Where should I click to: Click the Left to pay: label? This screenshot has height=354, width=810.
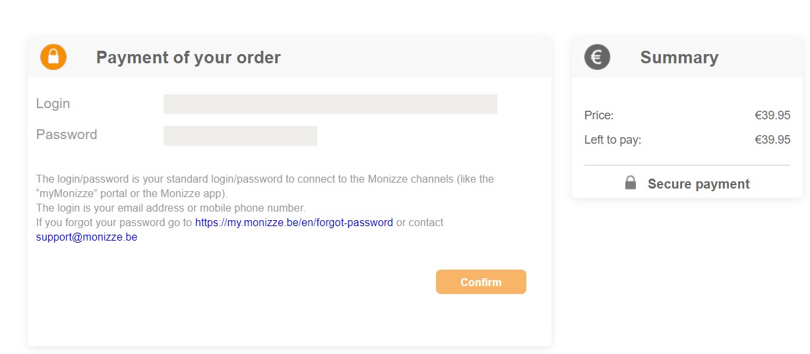tap(613, 140)
